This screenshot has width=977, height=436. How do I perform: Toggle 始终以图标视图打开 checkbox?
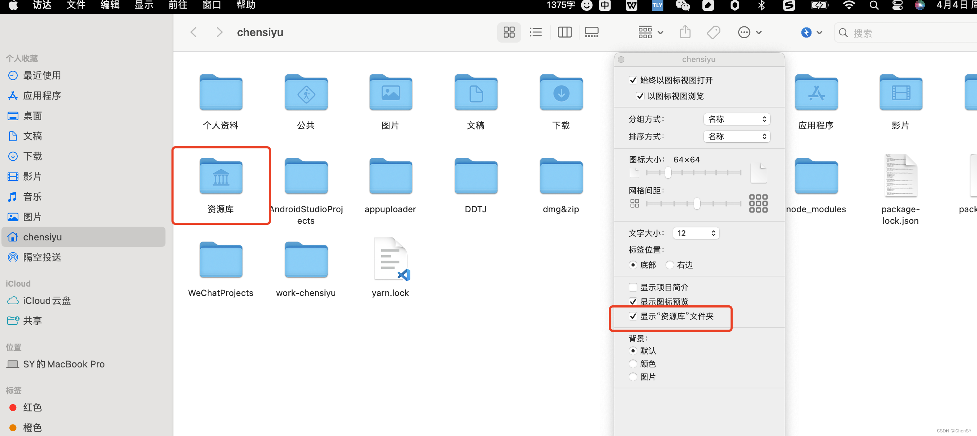(633, 80)
